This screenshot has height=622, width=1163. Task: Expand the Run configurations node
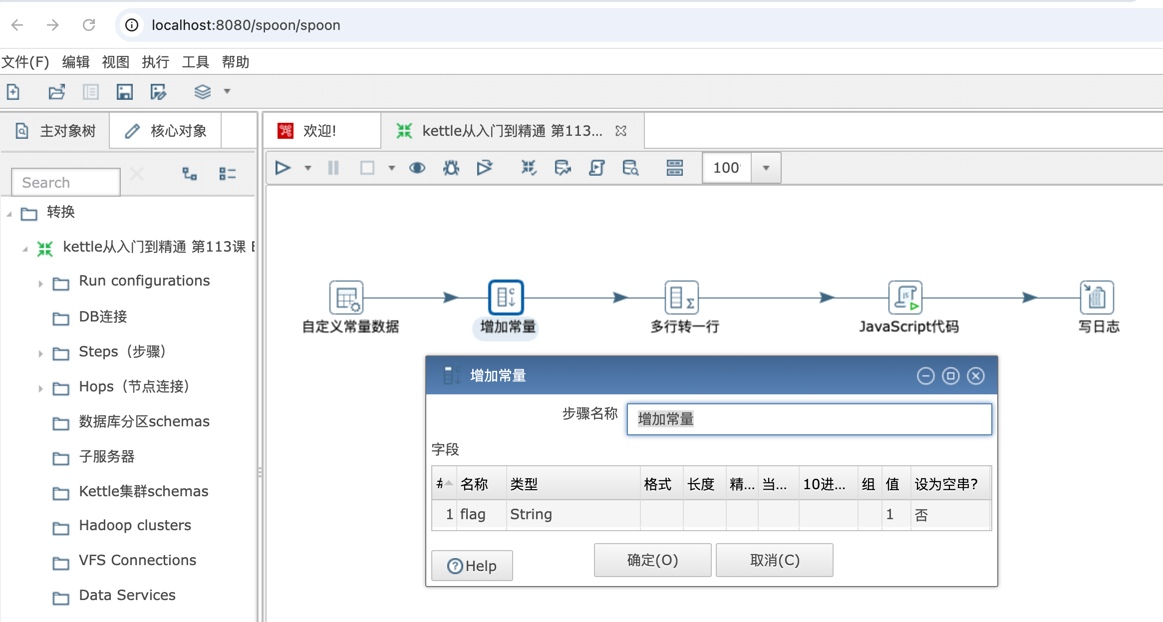coord(41,283)
